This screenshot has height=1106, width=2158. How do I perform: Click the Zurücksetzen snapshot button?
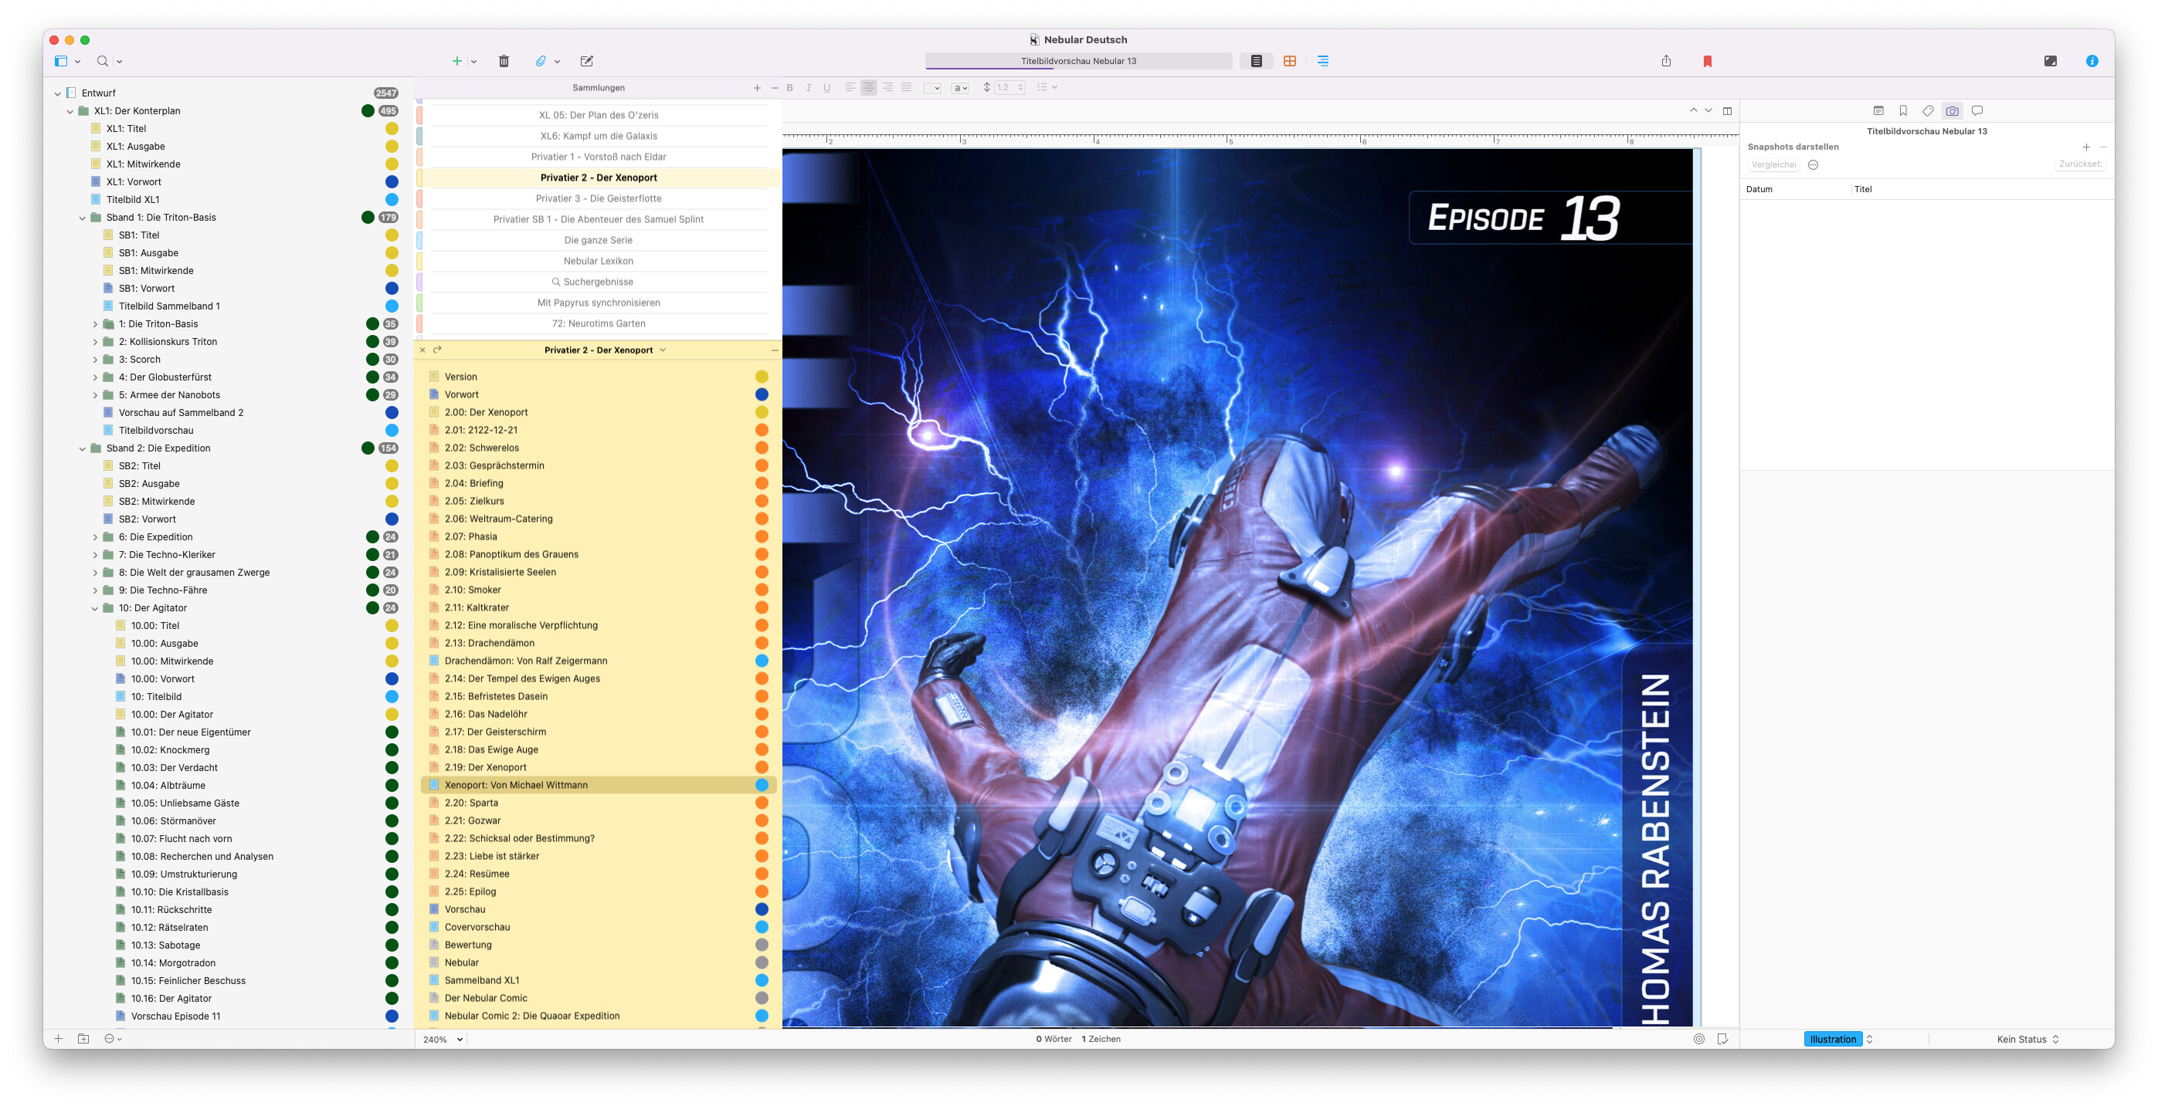click(x=2080, y=164)
